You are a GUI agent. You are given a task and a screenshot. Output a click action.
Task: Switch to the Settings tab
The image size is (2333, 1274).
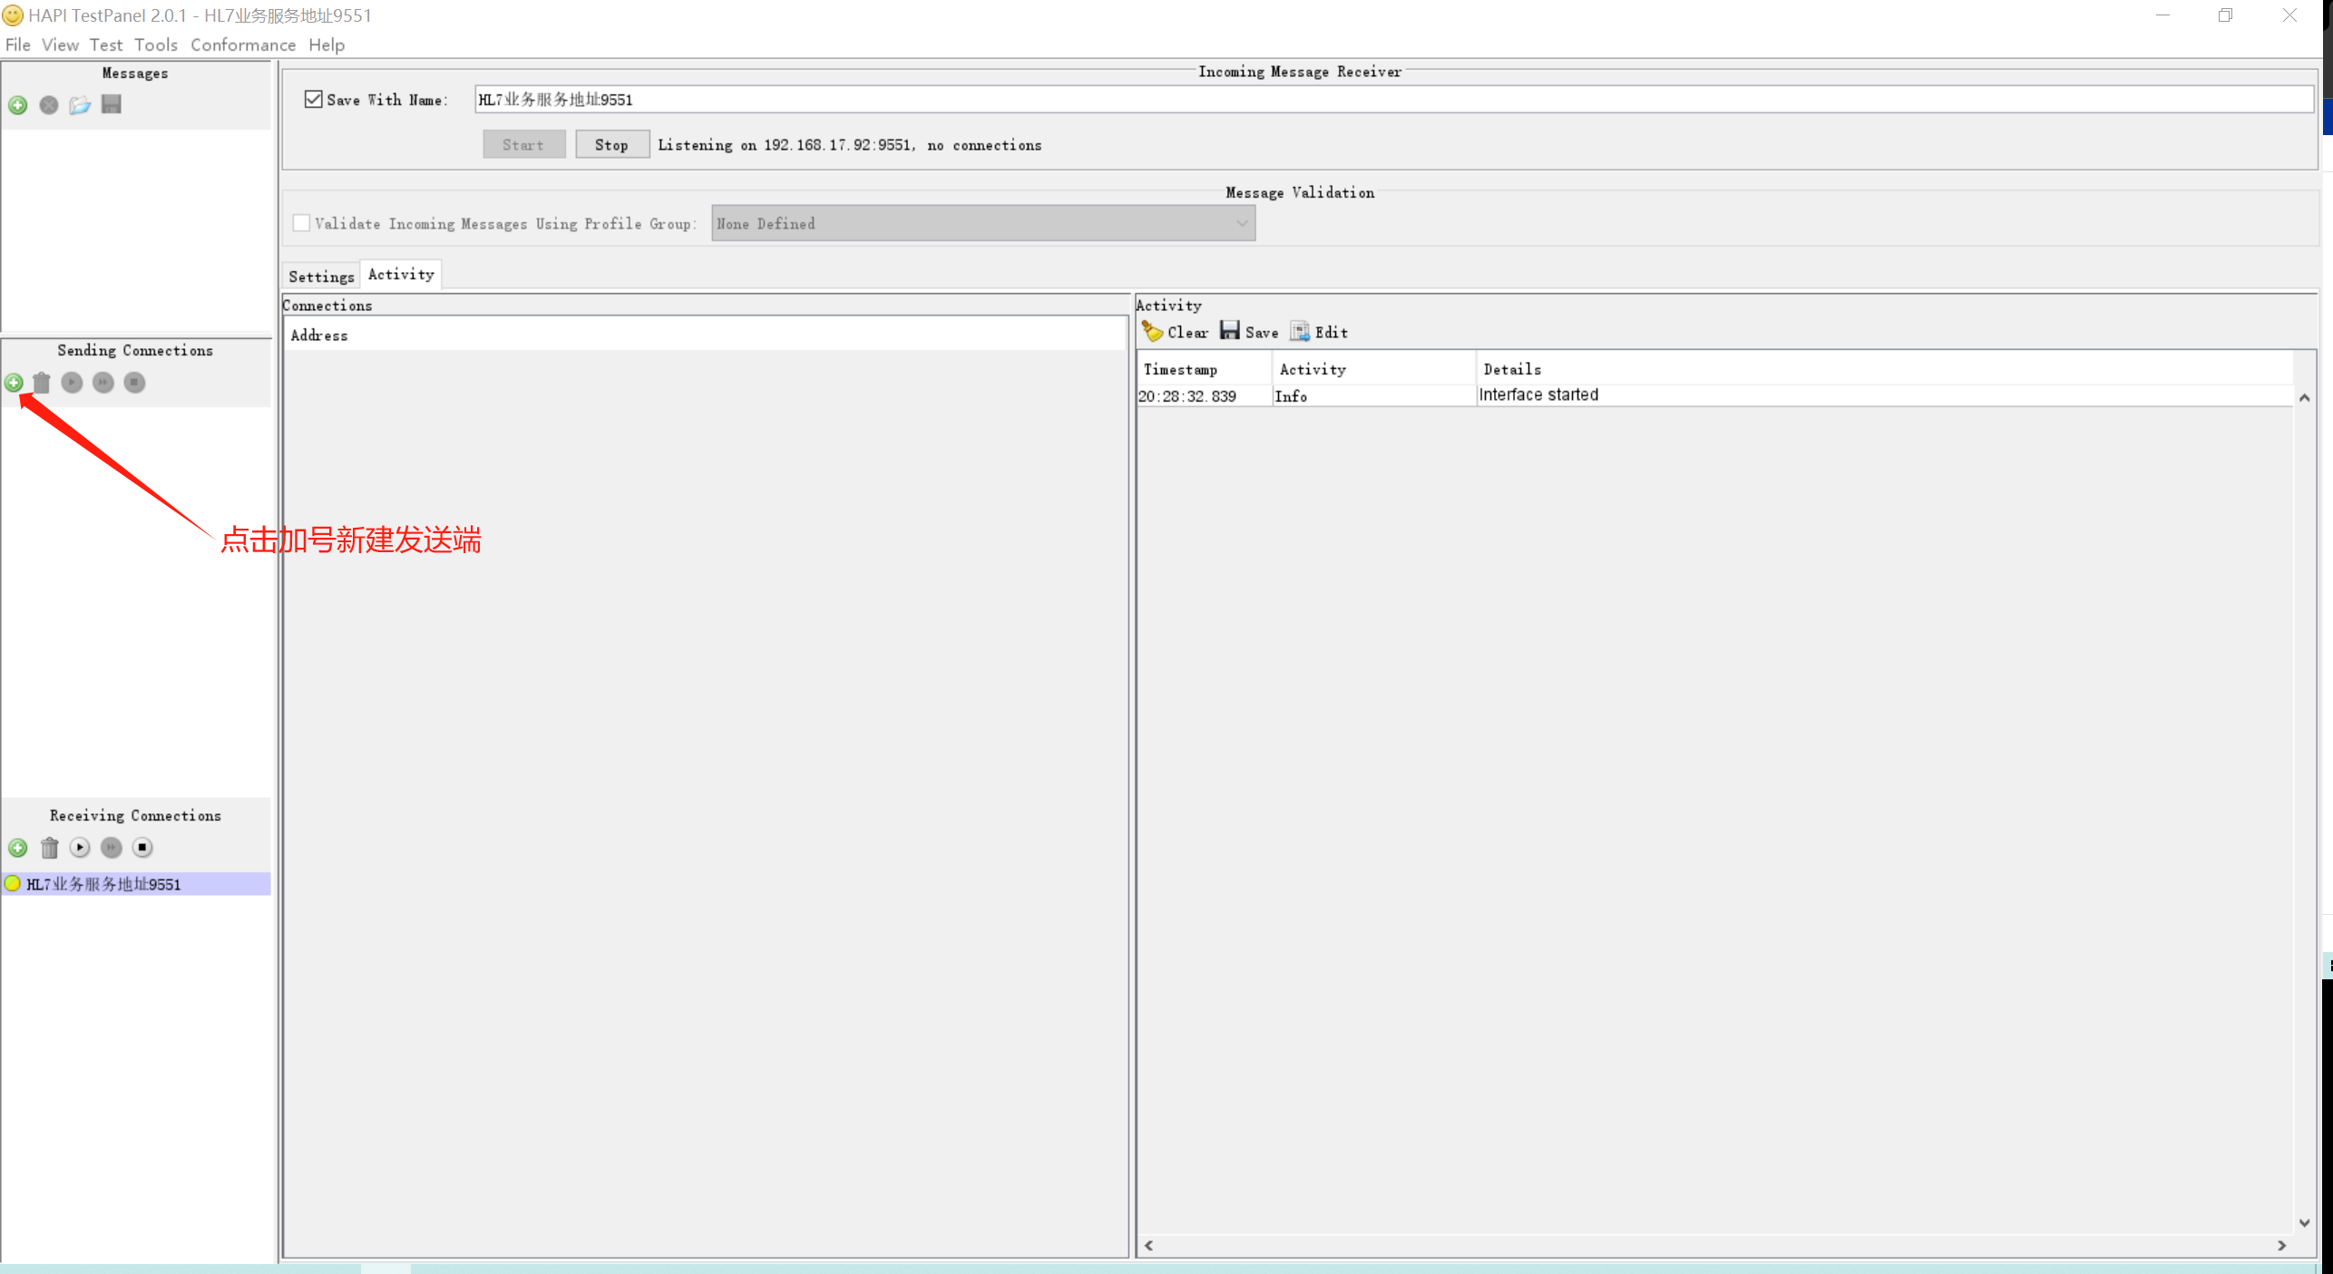(321, 277)
